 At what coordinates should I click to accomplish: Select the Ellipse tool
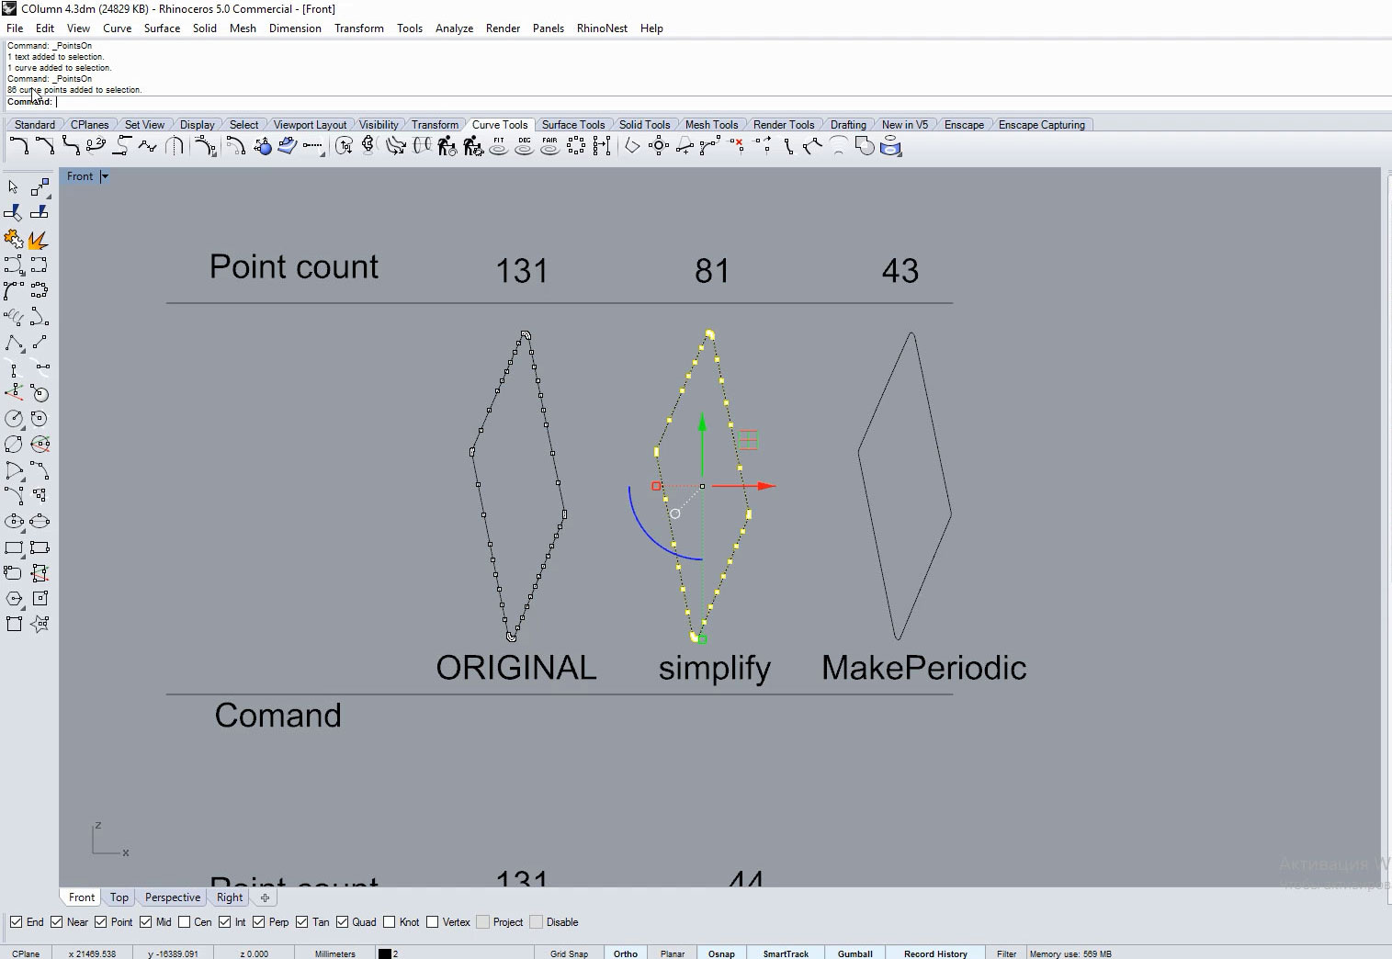click(13, 521)
